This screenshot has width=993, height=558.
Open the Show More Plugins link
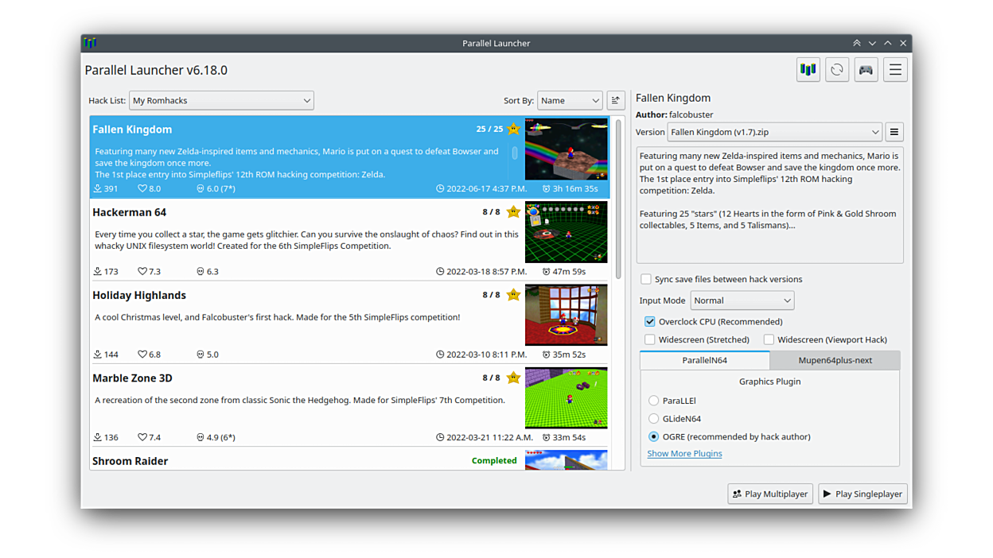684,453
